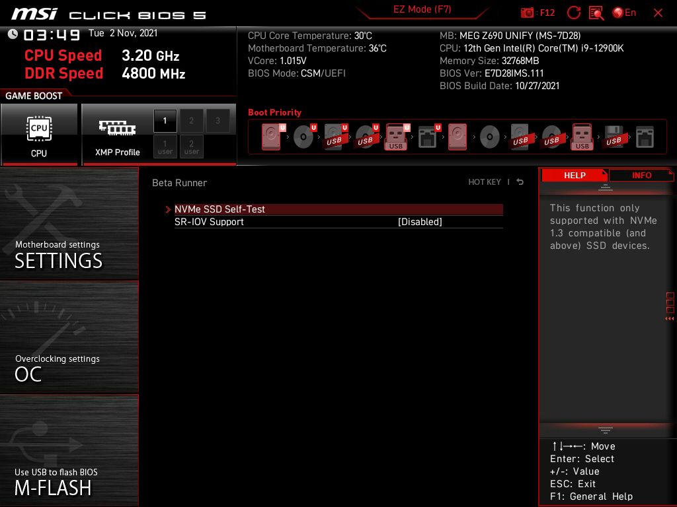Click the Beta Runner page title

(179, 183)
